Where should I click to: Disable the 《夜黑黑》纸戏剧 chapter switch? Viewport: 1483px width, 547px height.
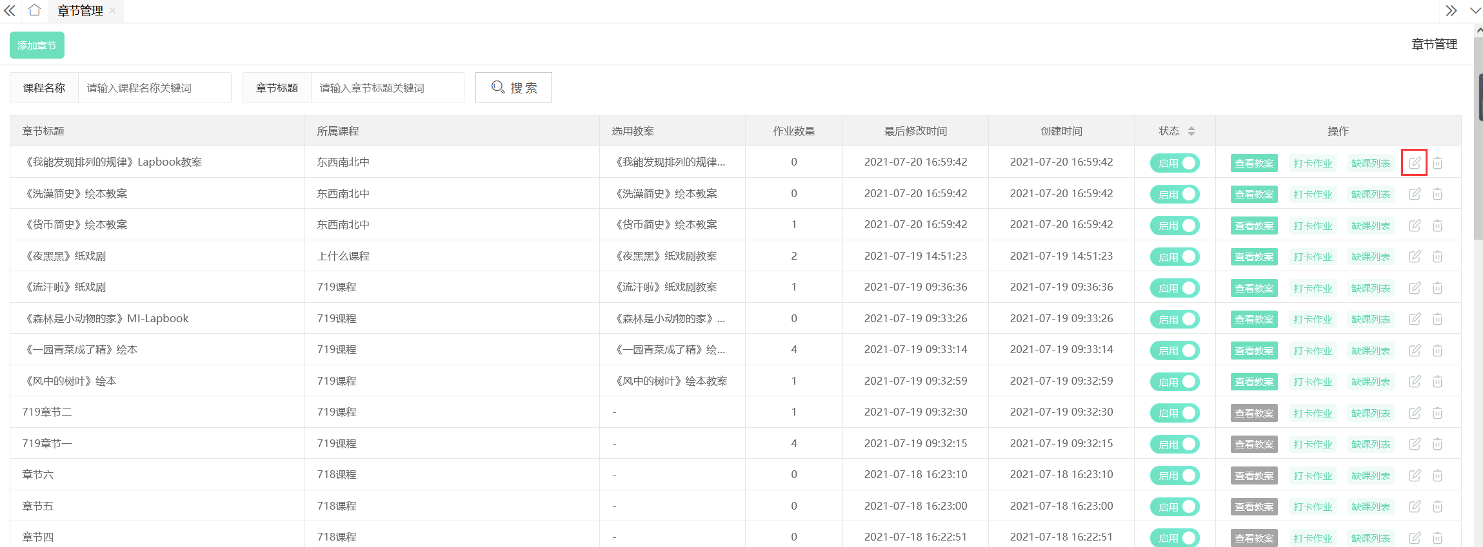tap(1175, 256)
